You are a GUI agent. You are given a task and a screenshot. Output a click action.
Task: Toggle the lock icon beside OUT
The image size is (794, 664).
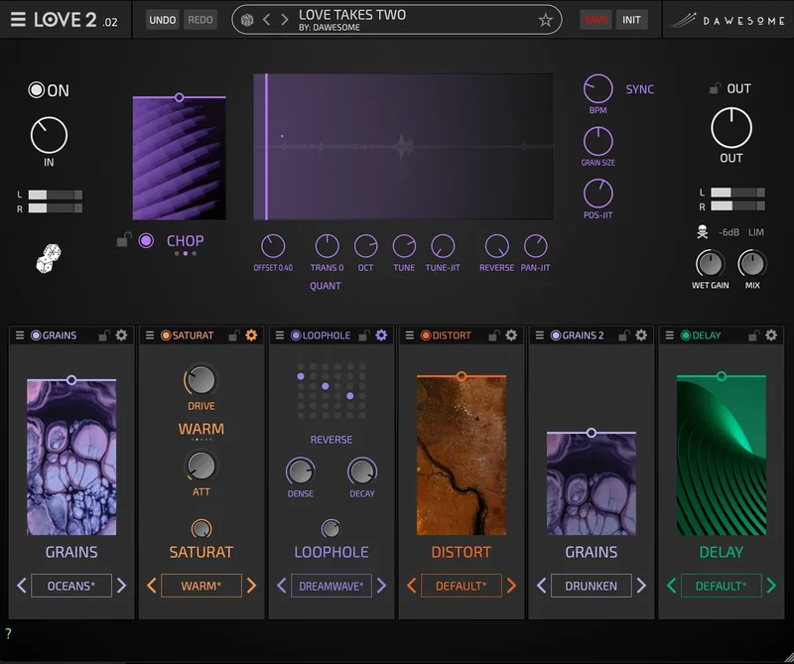pos(715,88)
